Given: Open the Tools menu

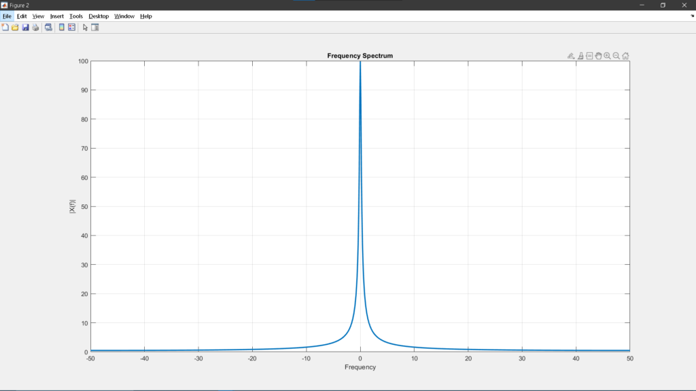Looking at the screenshot, I should coord(76,16).
